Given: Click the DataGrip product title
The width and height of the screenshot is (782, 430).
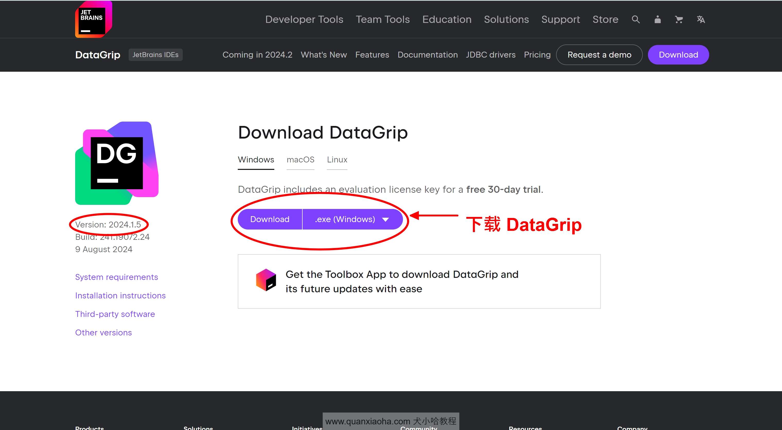Looking at the screenshot, I should 98,55.
